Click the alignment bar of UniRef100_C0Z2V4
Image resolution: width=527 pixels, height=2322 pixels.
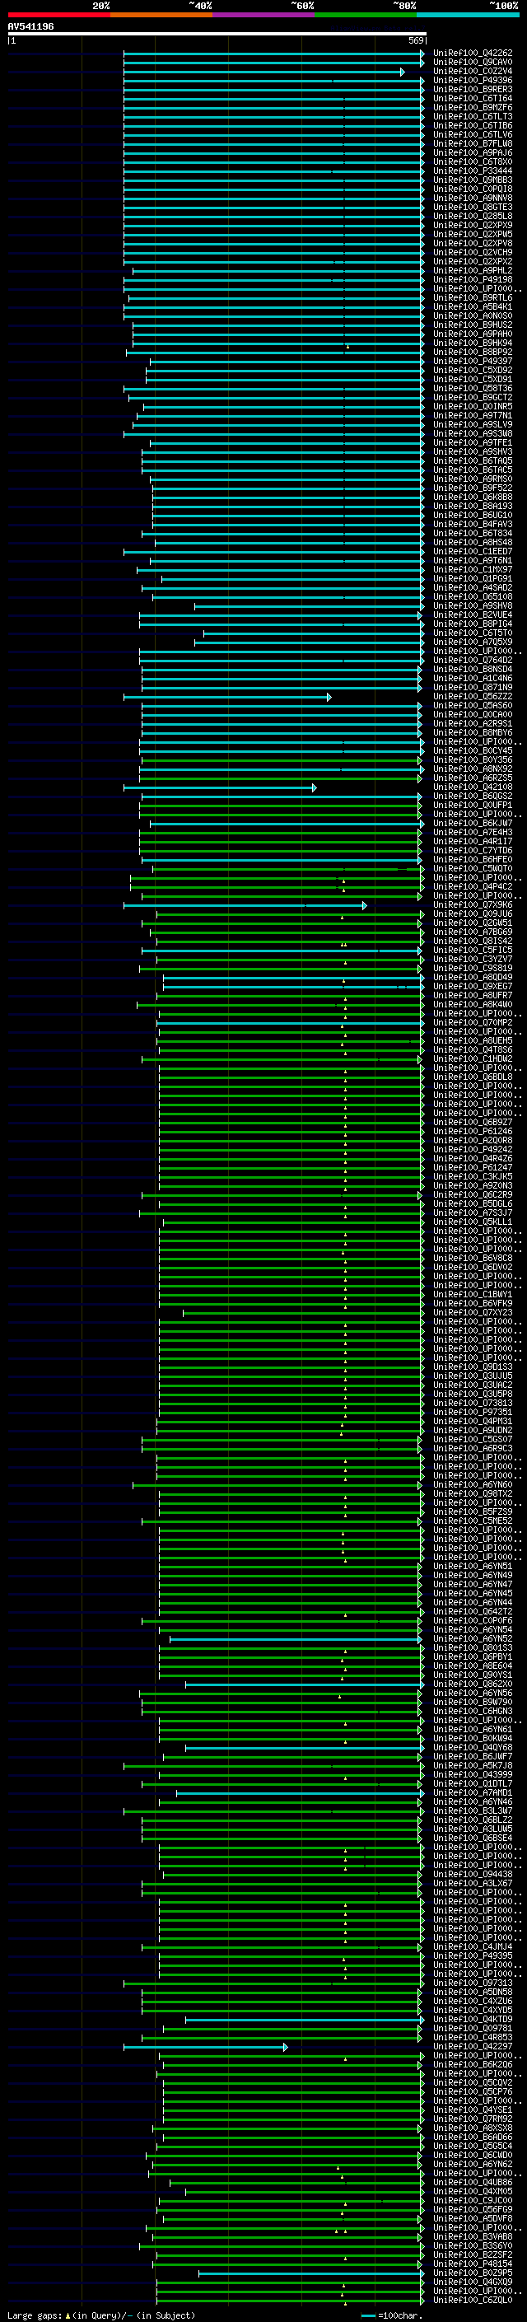[264, 71]
